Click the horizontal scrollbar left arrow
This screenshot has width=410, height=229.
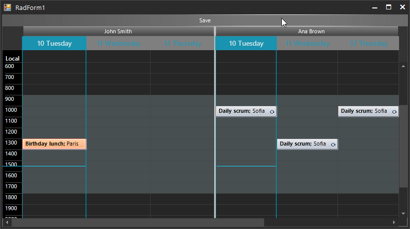tap(7, 222)
